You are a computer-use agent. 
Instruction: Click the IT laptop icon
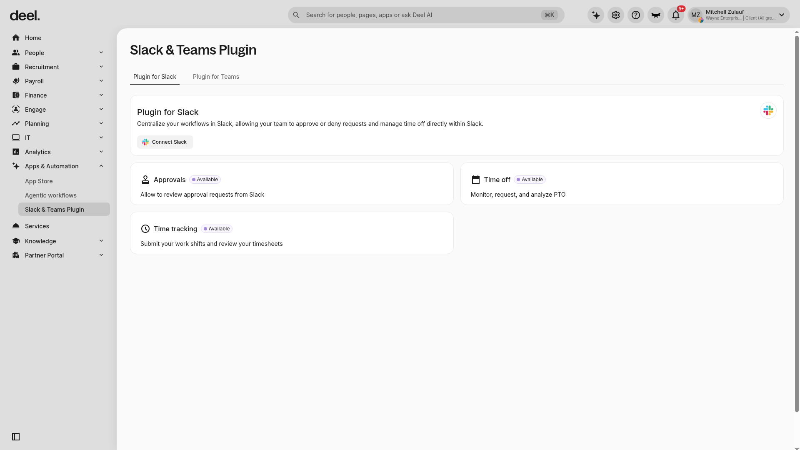16,137
